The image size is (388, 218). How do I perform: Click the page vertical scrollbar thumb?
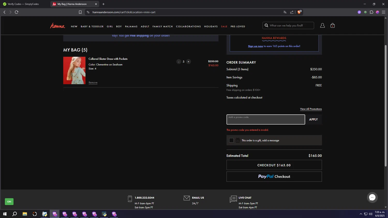[x=386, y=106]
